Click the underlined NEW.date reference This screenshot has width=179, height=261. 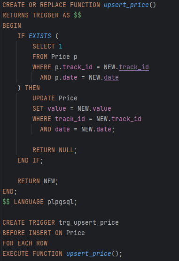[x=104, y=78]
